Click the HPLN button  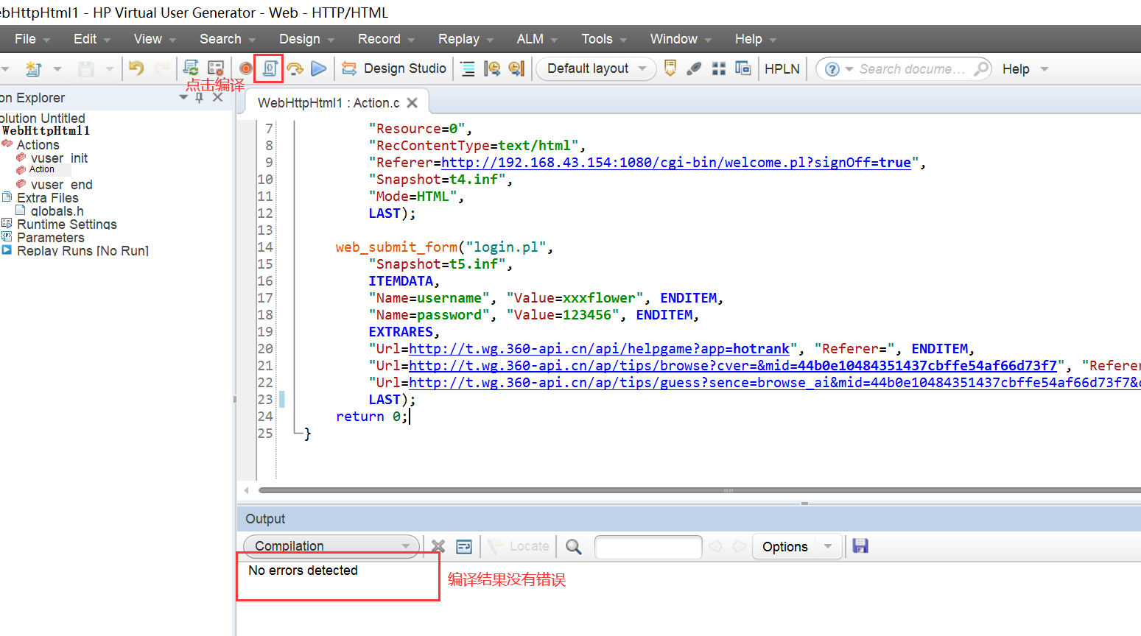pos(782,68)
